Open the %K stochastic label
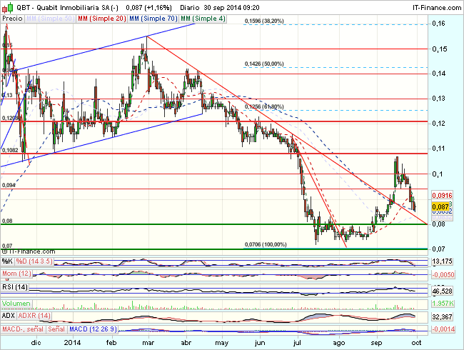This screenshot has width=464, height=350. pyautogui.click(x=7, y=261)
